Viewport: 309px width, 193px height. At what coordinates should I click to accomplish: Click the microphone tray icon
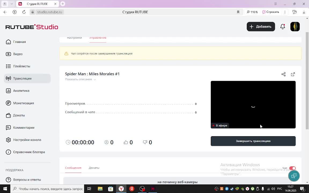click(x=263, y=189)
